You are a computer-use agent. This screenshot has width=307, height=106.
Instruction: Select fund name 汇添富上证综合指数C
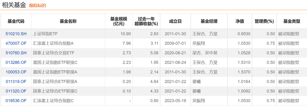coord(53,101)
